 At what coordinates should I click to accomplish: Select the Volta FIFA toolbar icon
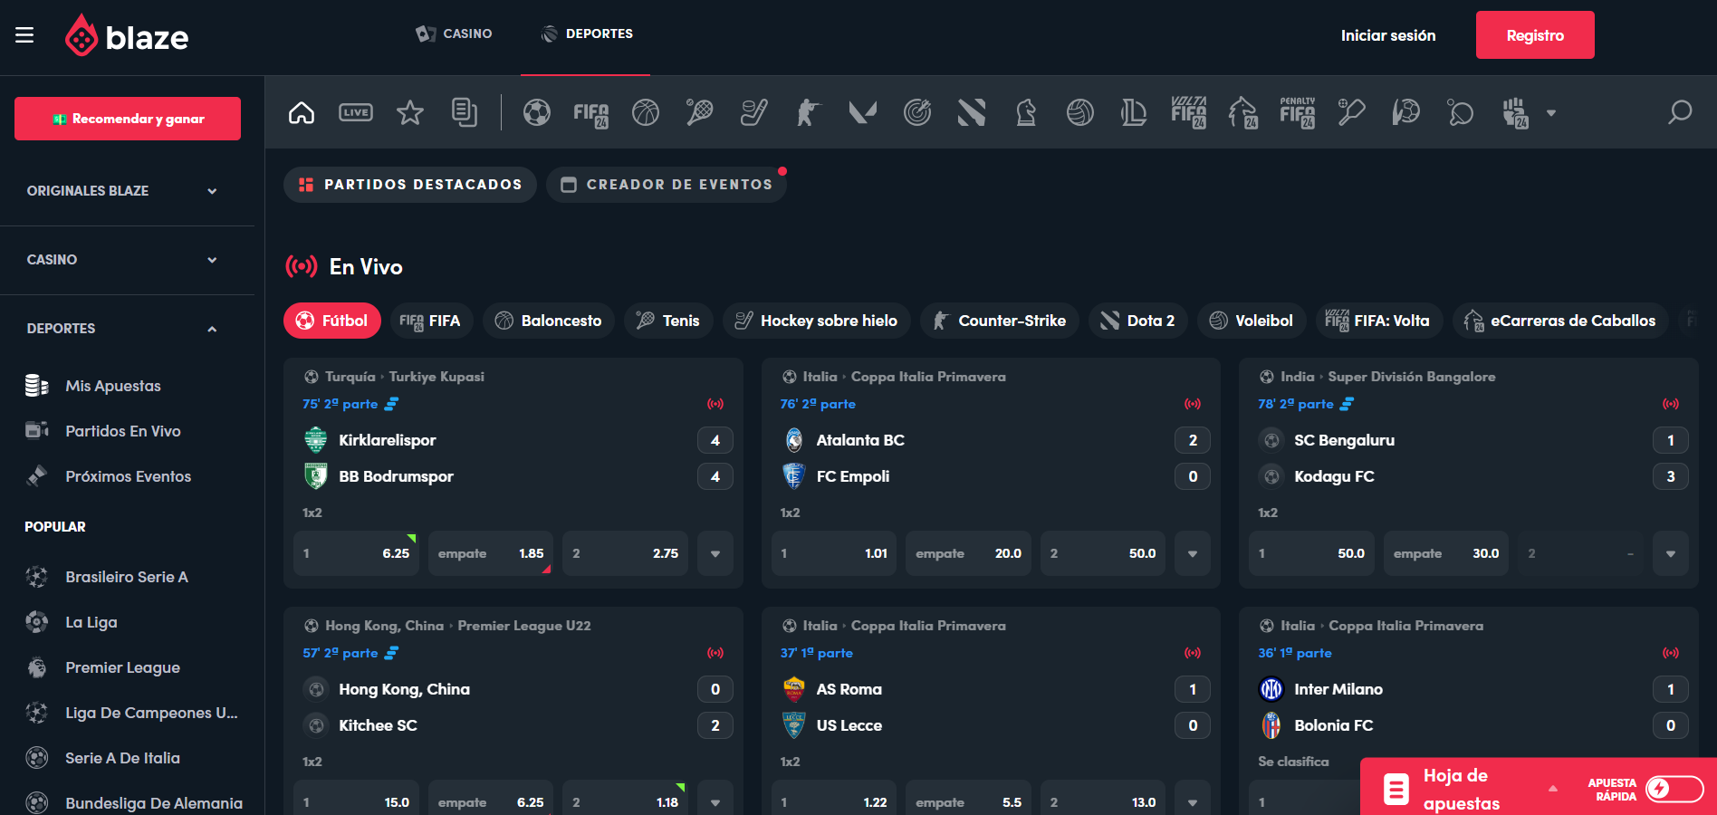coord(1189,112)
